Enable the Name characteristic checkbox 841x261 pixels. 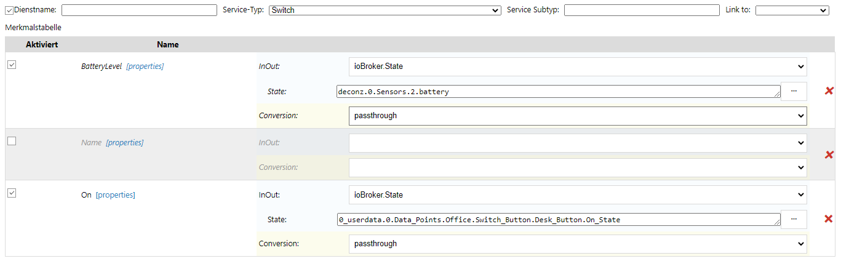click(12, 141)
